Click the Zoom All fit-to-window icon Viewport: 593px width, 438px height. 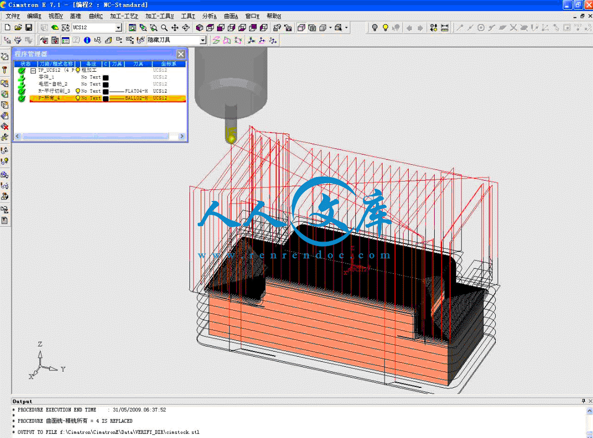(132, 28)
